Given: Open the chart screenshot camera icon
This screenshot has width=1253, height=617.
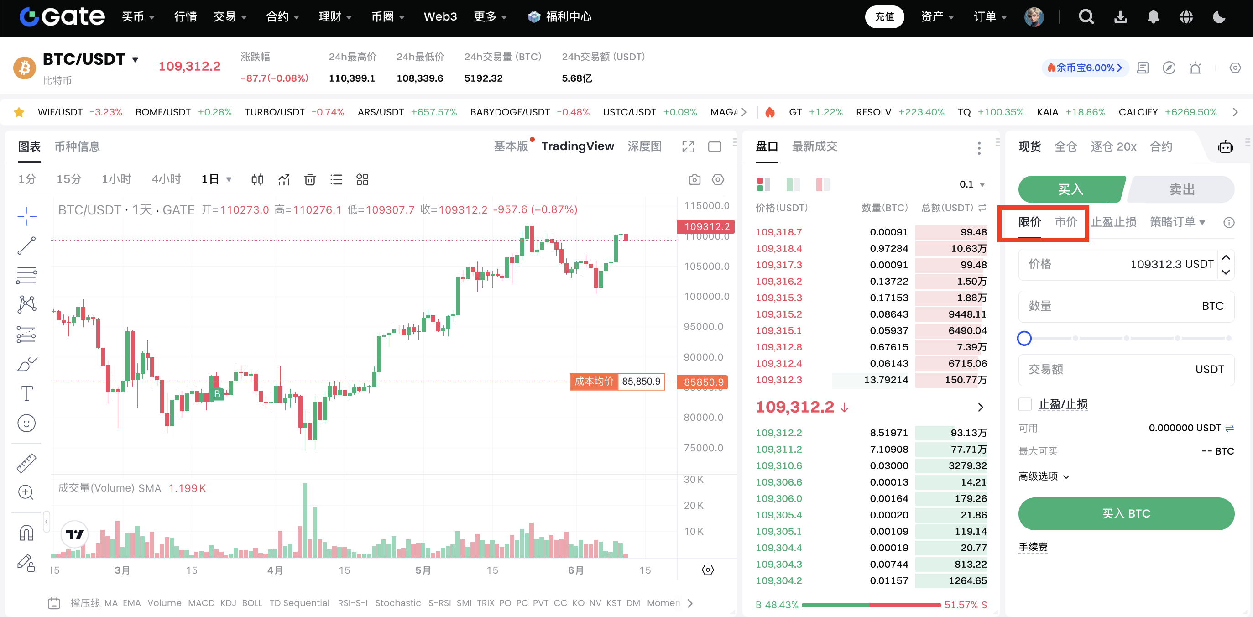Looking at the screenshot, I should 694,179.
